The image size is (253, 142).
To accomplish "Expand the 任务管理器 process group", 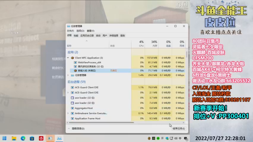I will tap(68, 75).
